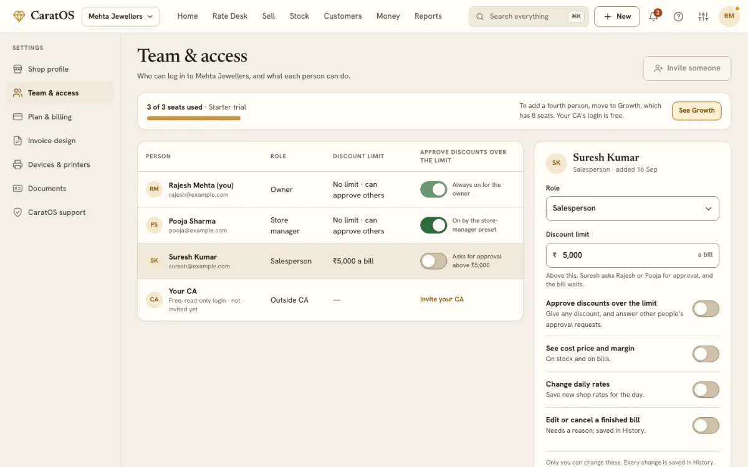Open the Mehta Jewellers shop switcher

click(x=121, y=17)
